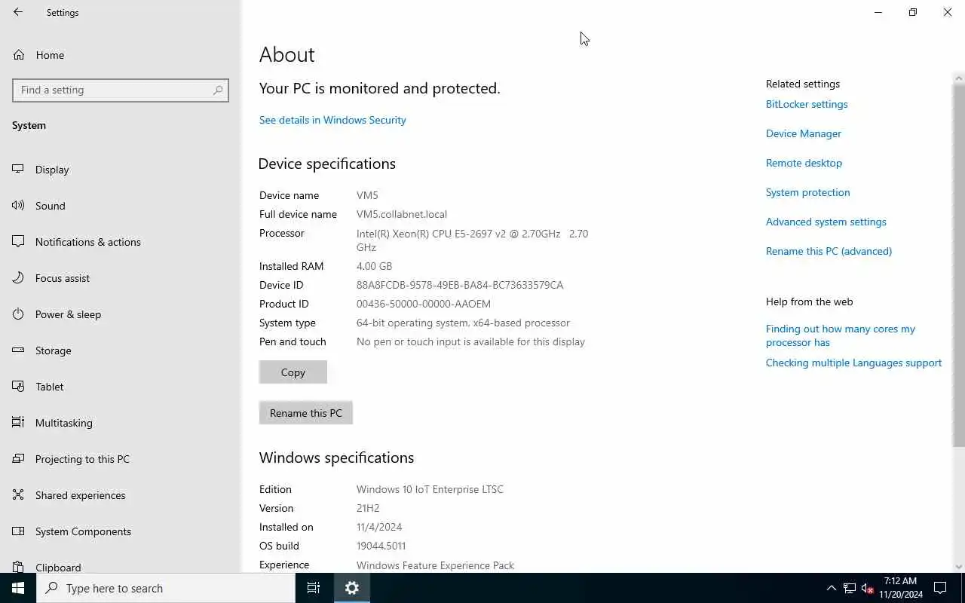
Task: Click the Device ID value text
Action: tap(460, 285)
